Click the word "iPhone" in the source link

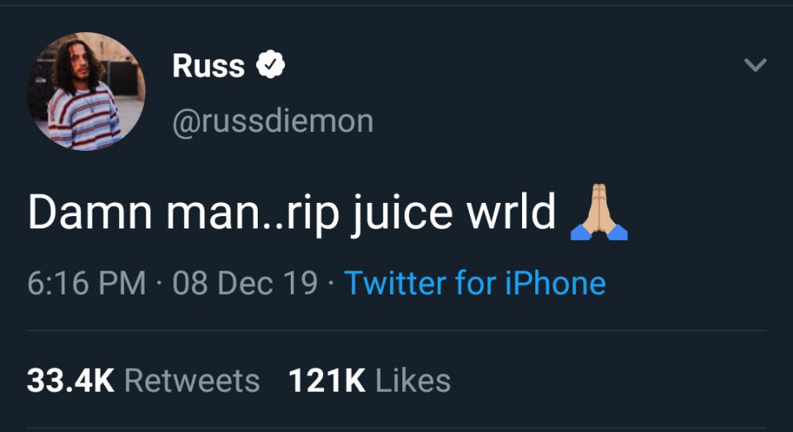coord(556,283)
